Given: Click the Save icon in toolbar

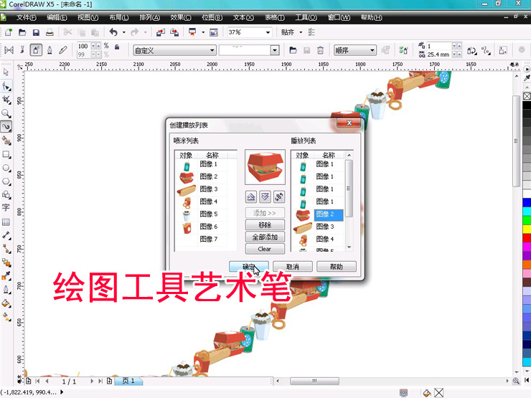Looking at the screenshot, I should [36, 32].
